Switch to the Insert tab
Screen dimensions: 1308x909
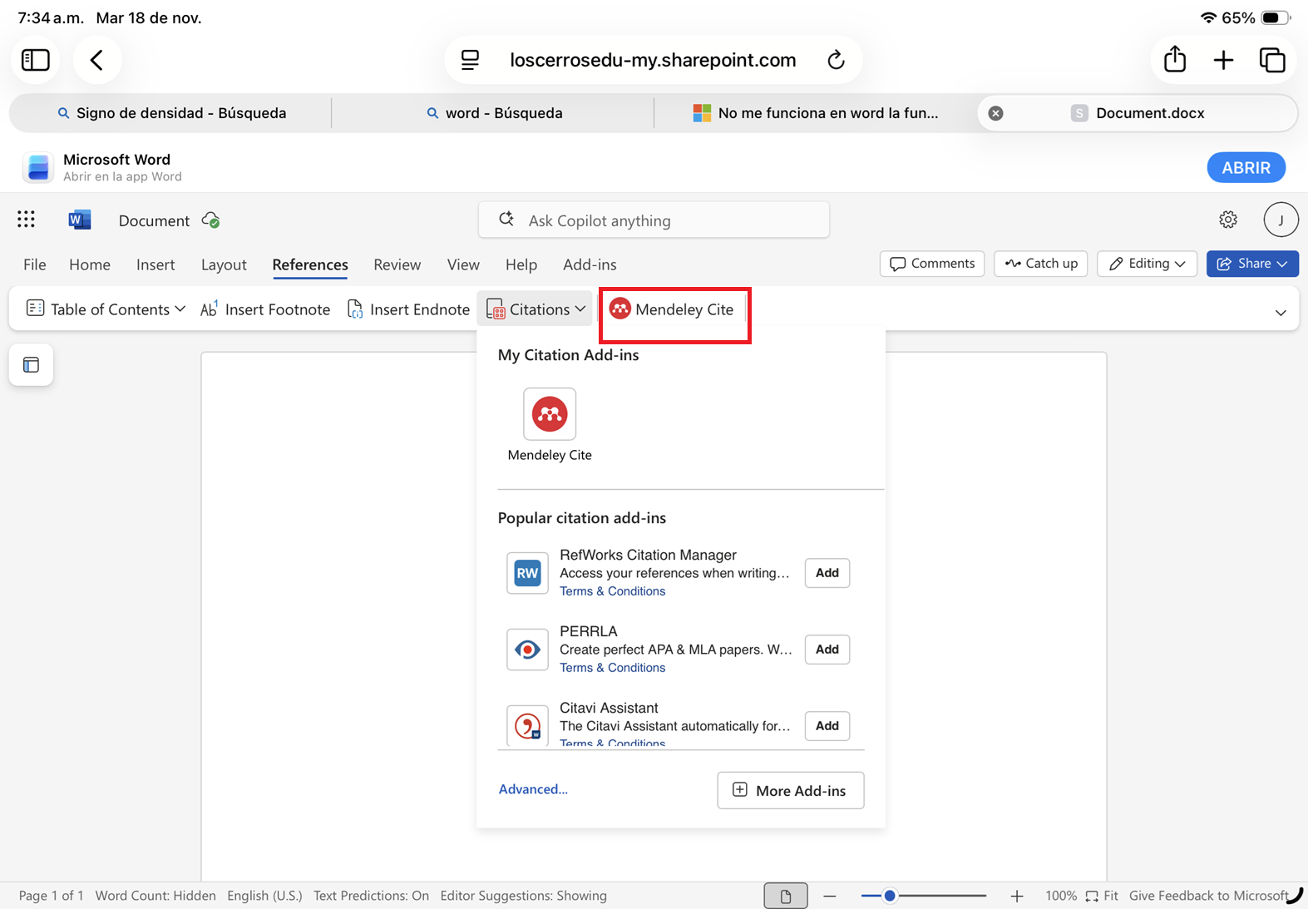155,264
